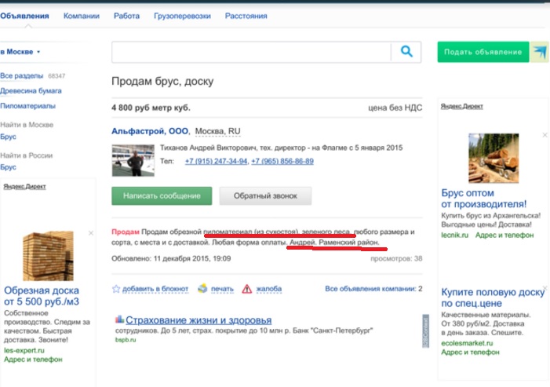Click the printer icon before печать
The image size is (550, 387).
point(202,288)
